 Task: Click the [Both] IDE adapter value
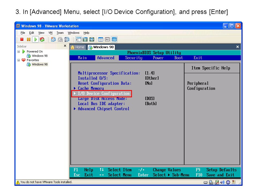click(151, 103)
